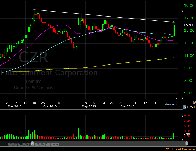This screenshot has height=151, width=196.
Task: Select the 1M range button
Action: pos(37,144)
